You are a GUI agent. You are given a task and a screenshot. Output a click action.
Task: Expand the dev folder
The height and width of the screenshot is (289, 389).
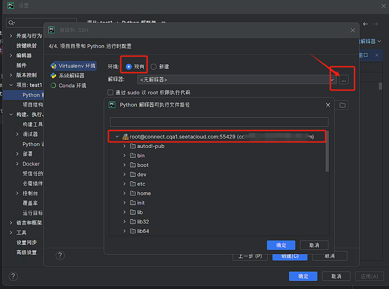(125, 174)
